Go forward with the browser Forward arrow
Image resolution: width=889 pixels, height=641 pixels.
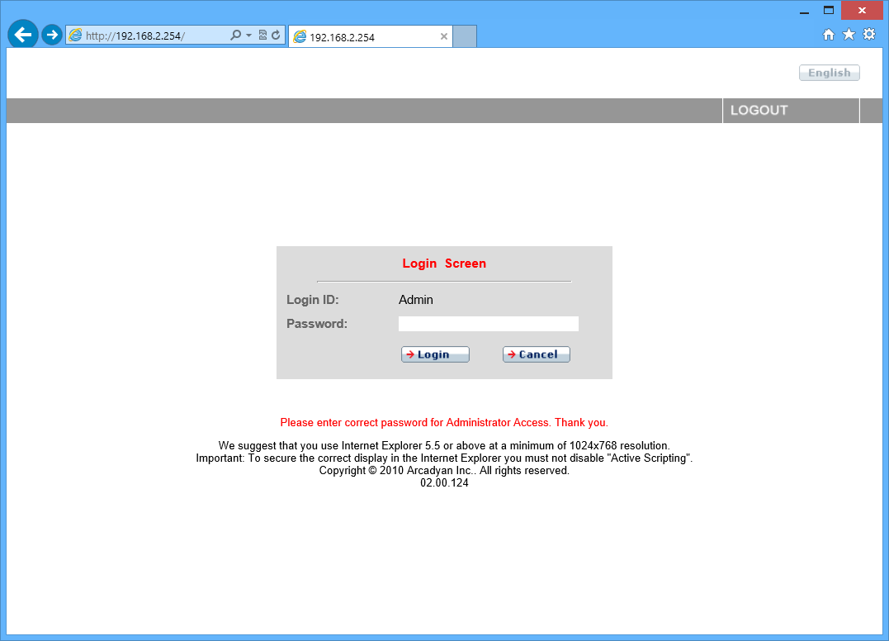pos(52,36)
